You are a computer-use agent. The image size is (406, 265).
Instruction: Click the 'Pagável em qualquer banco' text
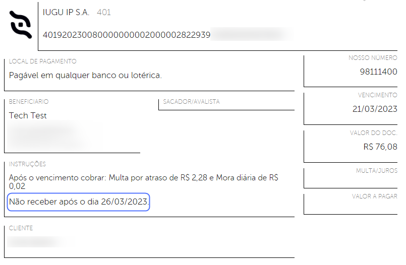tap(85, 75)
